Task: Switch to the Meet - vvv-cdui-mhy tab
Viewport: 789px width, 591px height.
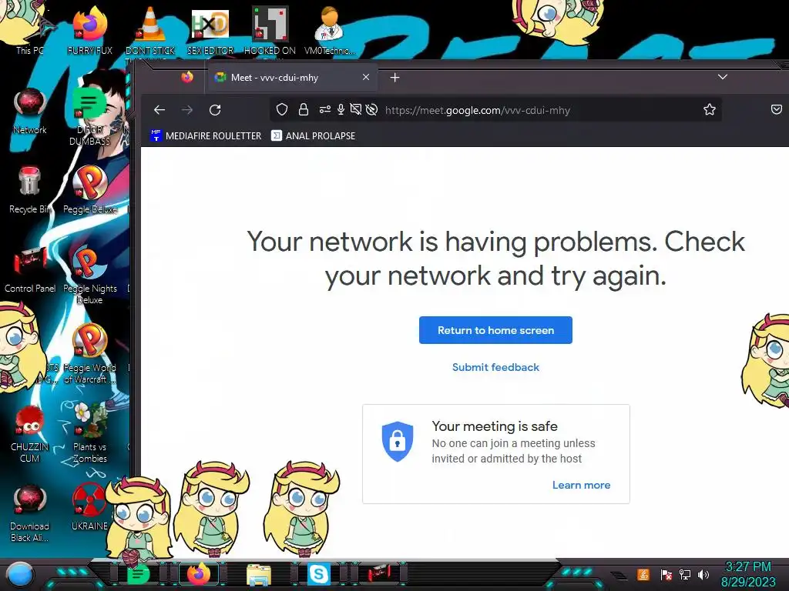Action: [x=290, y=78]
